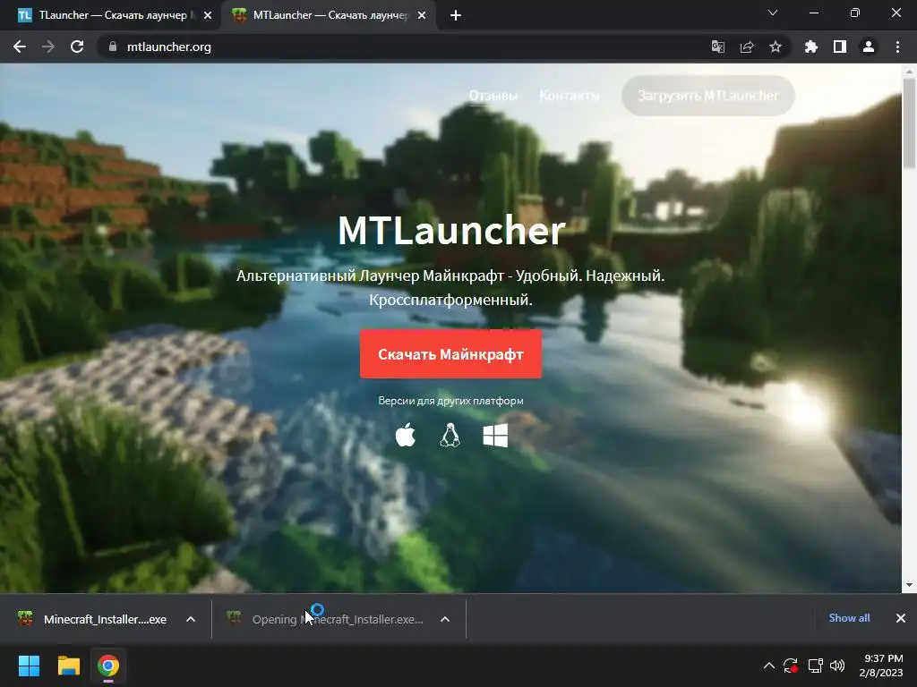Reload the current page

tap(77, 47)
